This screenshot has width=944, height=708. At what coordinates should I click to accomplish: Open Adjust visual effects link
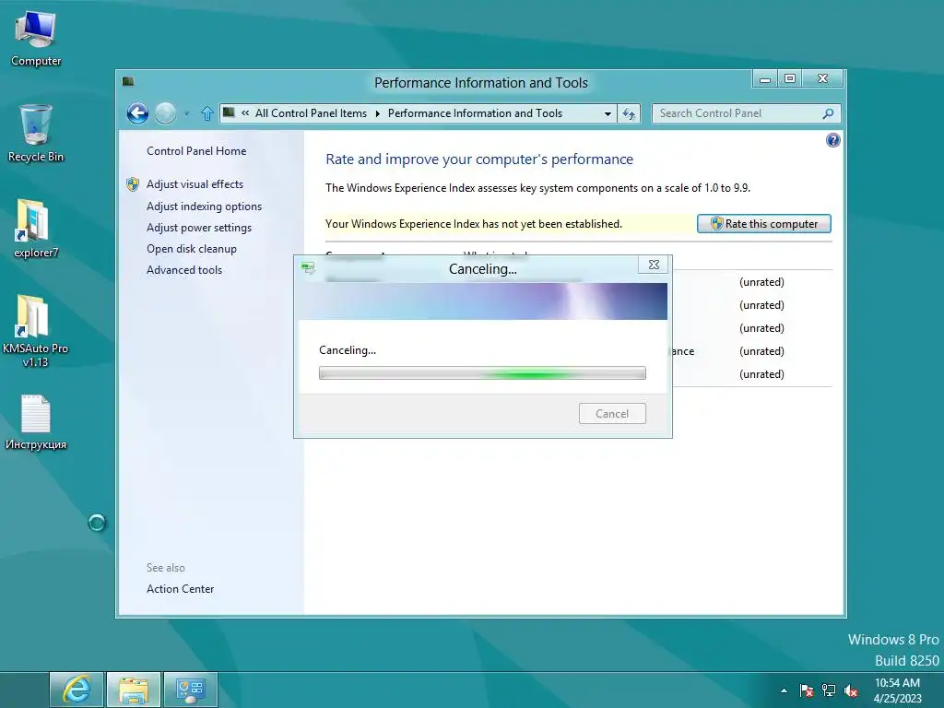[195, 184]
